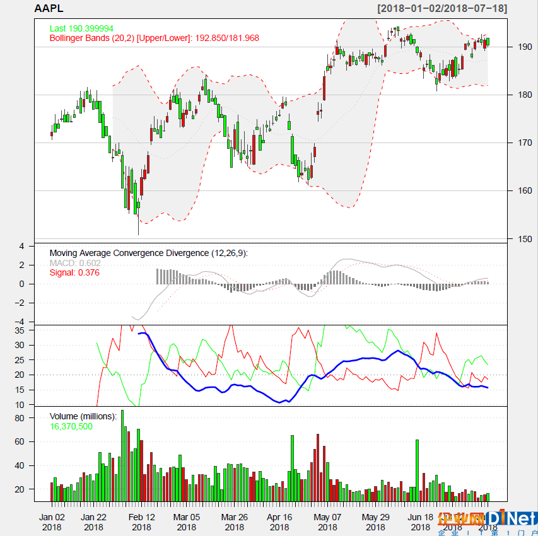Click the 190 price axis label
The width and height of the screenshot is (538, 536).
pyautogui.click(x=525, y=47)
